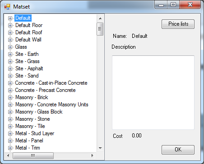The height and width of the screenshot is (164, 204).
Task: Expand the Metal - Trim node
Action: click(10, 148)
